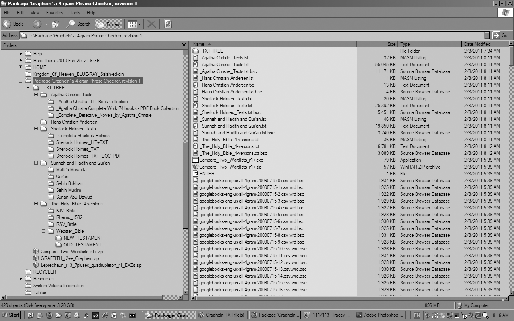Toggle the Folders pane button

click(108, 24)
